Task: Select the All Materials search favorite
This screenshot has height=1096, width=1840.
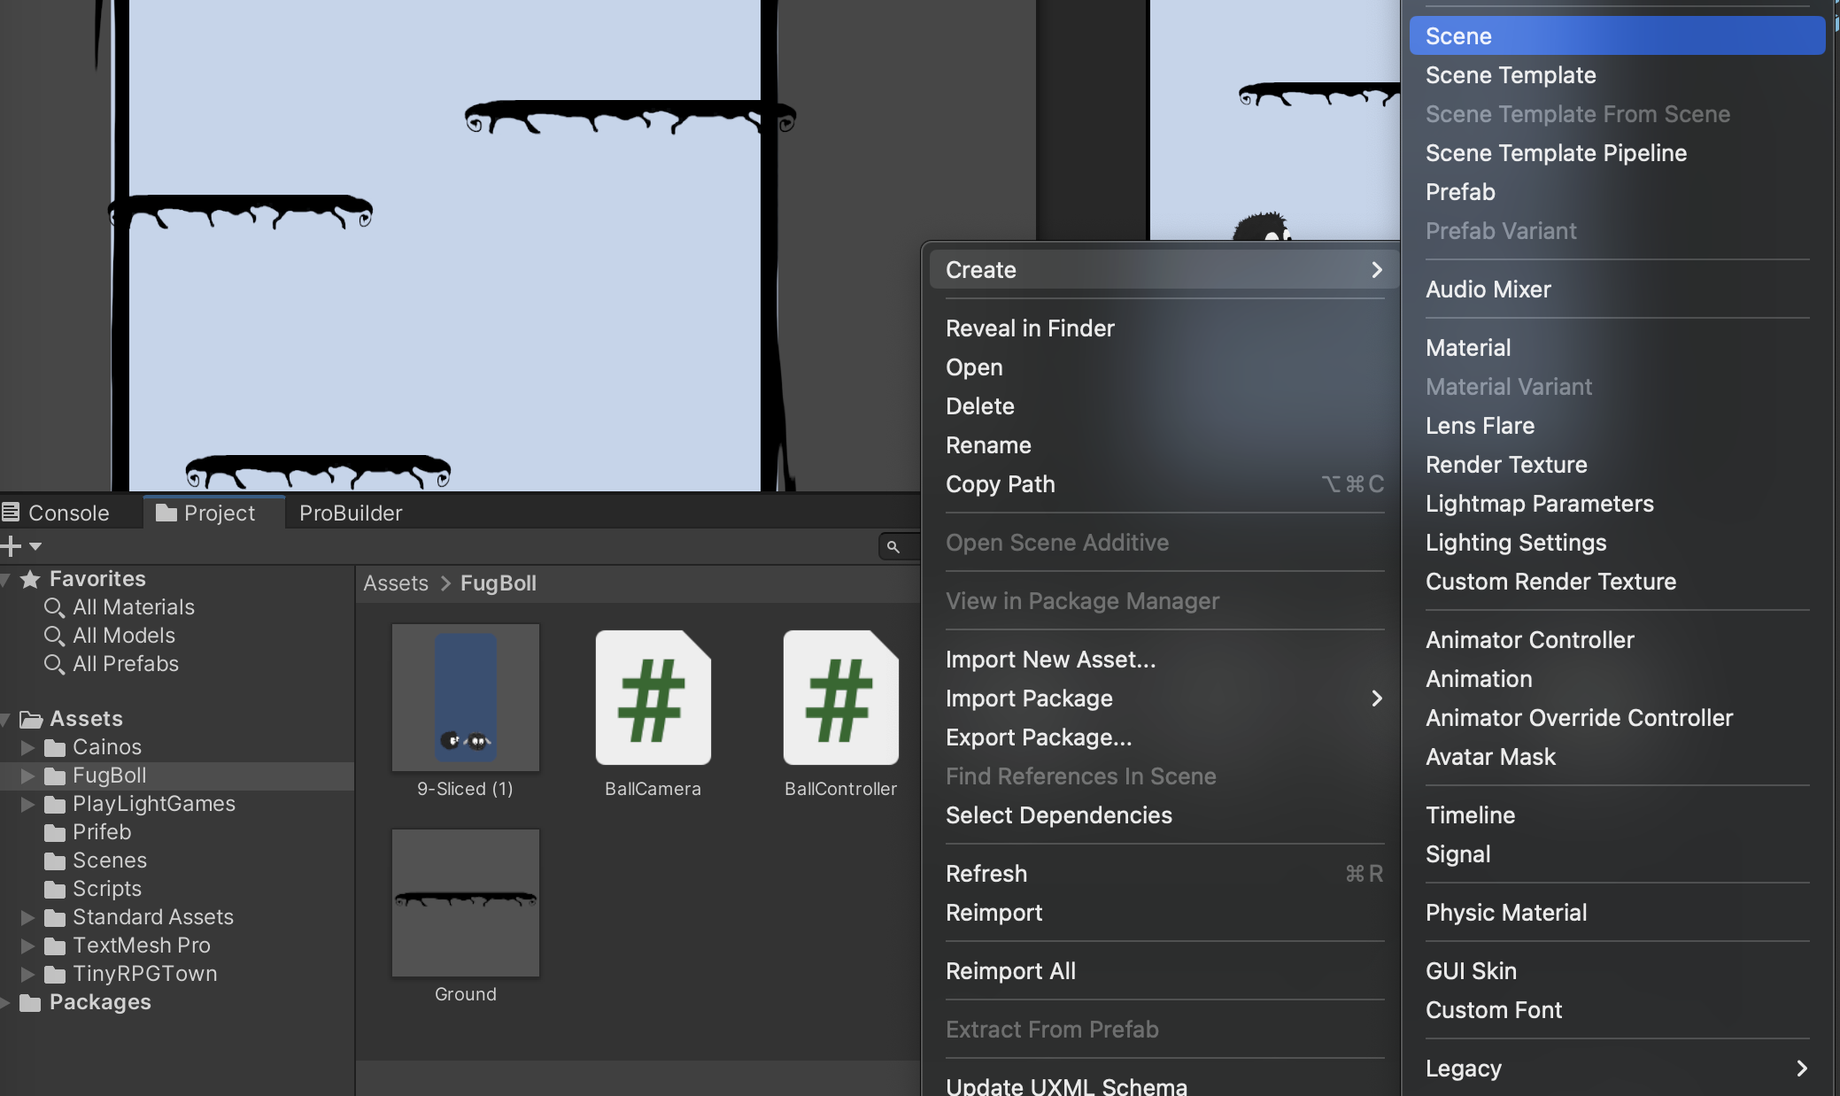Action: point(133,607)
